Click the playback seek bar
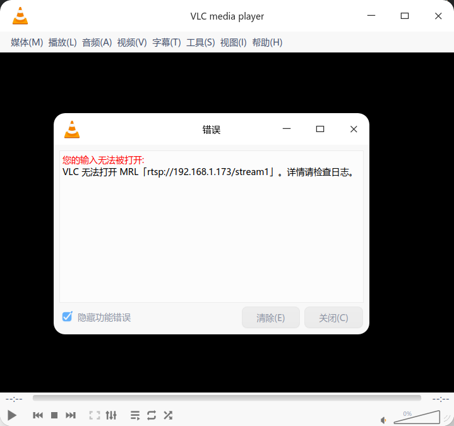 pyautogui.click(x=227, y=398)
